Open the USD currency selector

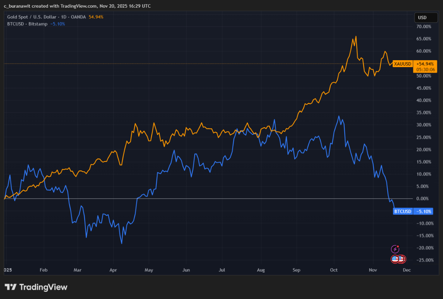(425, 18)
